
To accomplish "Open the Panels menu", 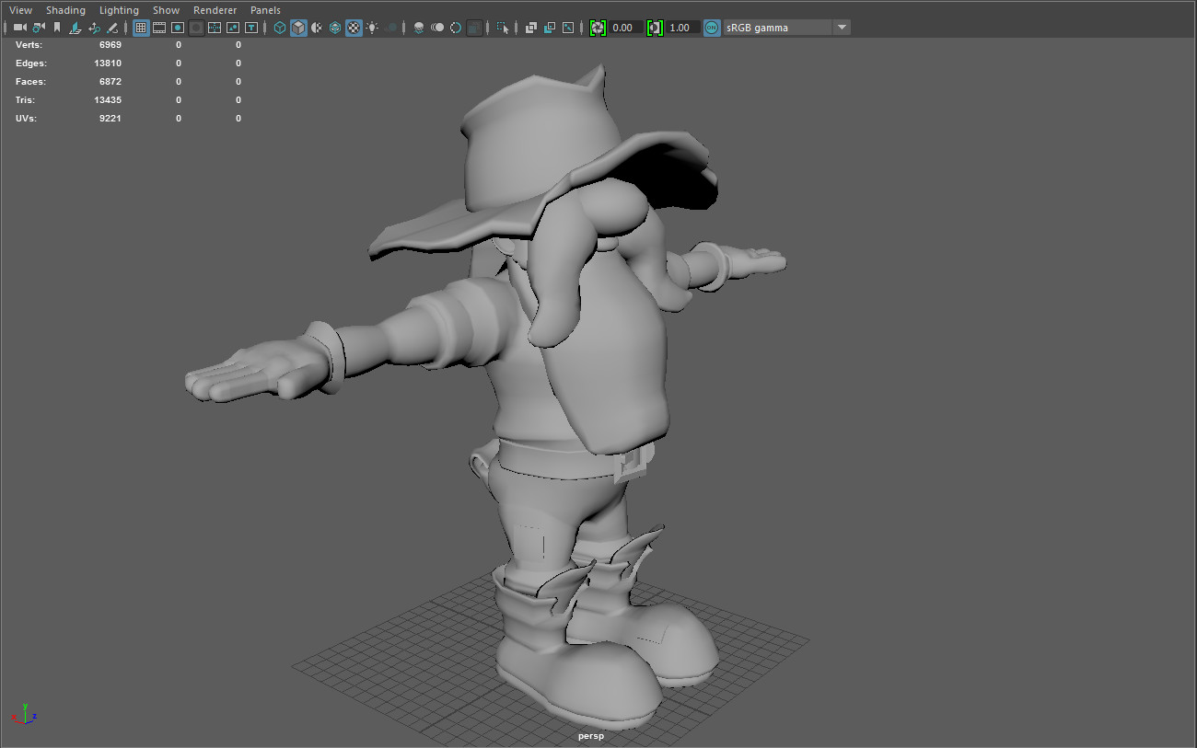I will click(x=265, y=10).
